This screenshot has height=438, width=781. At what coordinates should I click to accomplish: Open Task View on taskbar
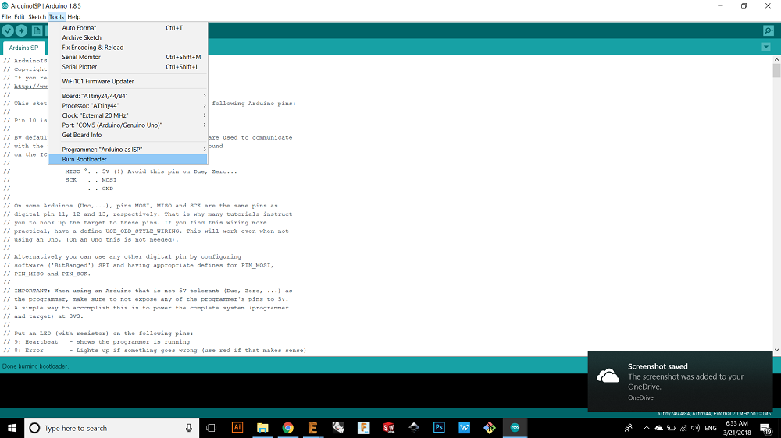(211, 428)
